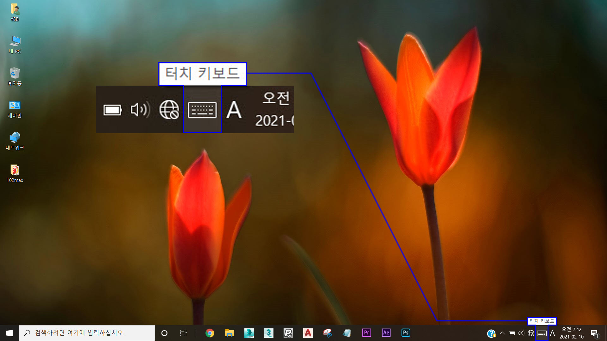The height and width of the screenshot is (341, 607).
Task: Open the Windows Start menu
Action: pos(9,333)
